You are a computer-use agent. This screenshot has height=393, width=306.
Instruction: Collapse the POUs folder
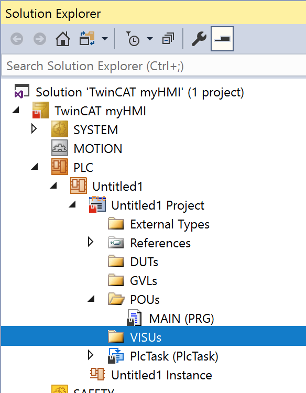91,299
